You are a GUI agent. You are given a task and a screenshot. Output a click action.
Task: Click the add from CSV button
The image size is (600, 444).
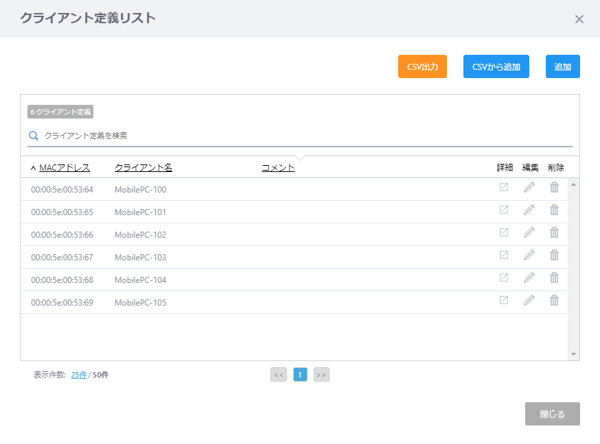click(496, 66)
